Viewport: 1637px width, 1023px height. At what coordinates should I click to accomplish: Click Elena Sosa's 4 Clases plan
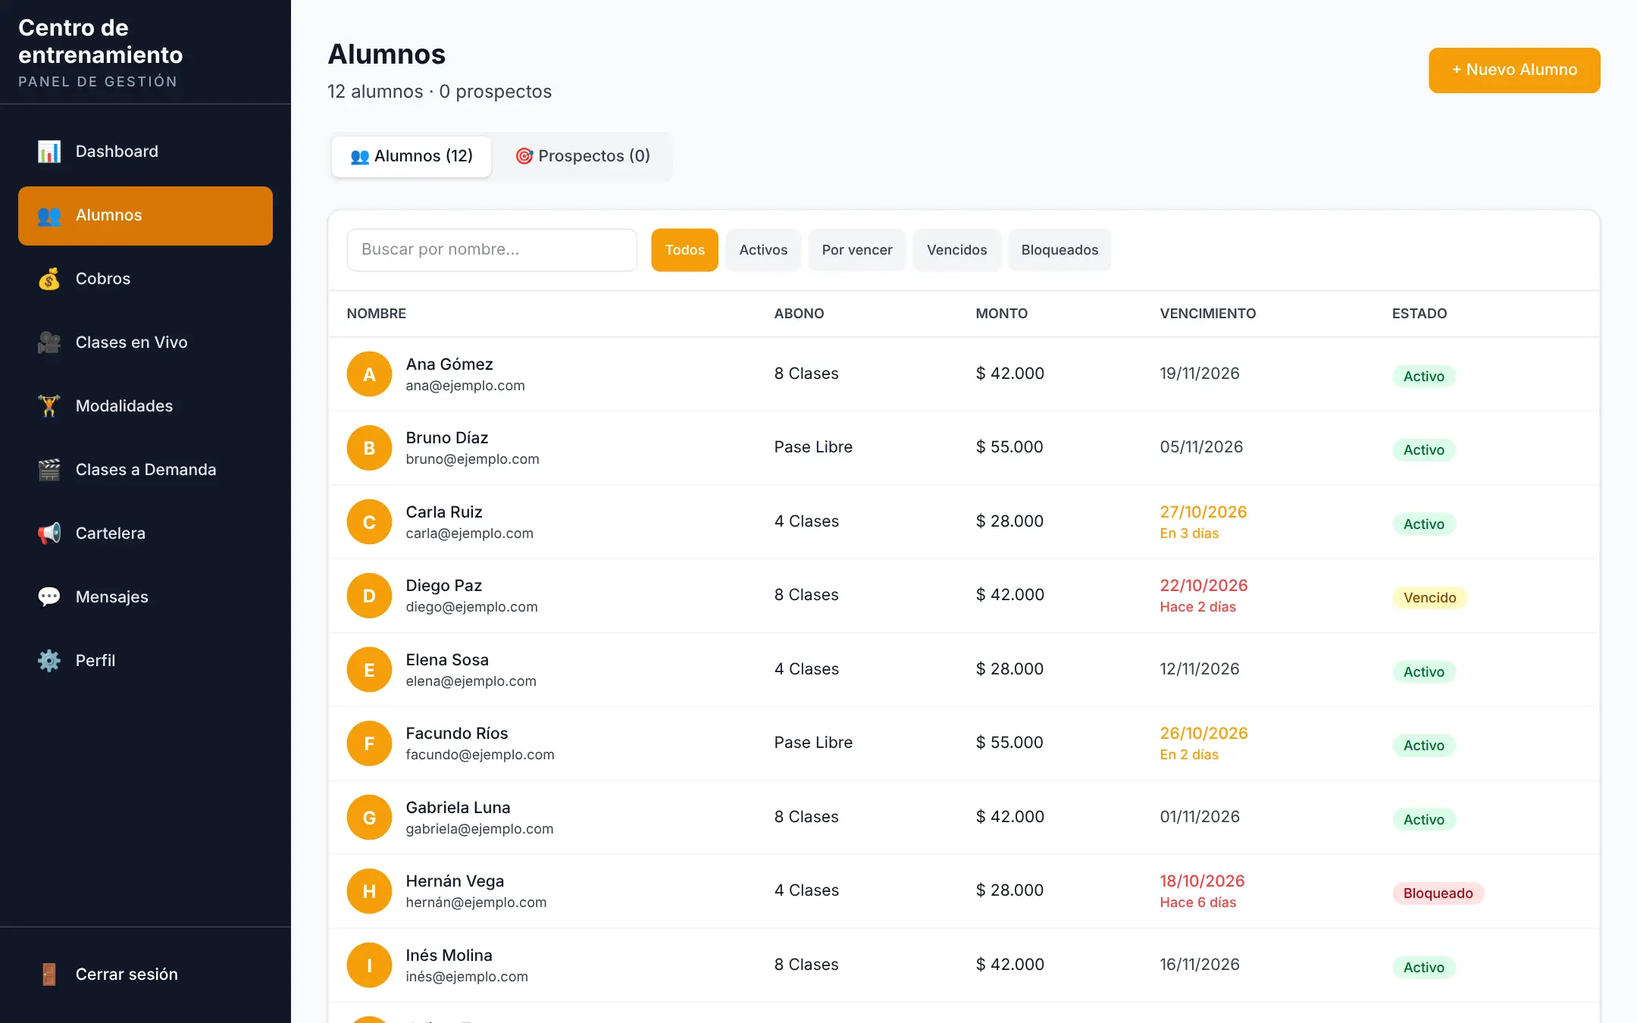pos(806,669)
